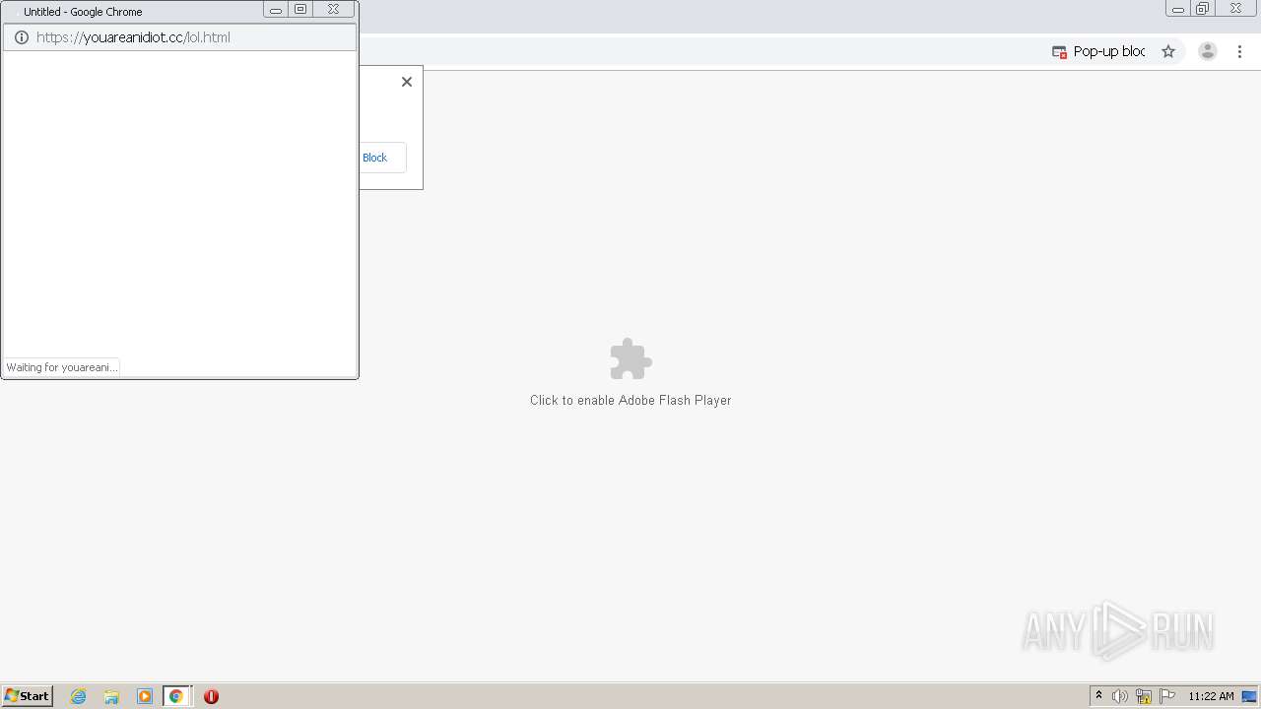
Task: Click to enable Adobe Flash Player text
Action: pyautogui.click(x=630, y=401)
